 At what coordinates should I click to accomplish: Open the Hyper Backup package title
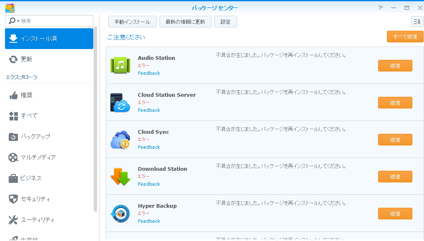pyautogui.click(x=157, y=206)
